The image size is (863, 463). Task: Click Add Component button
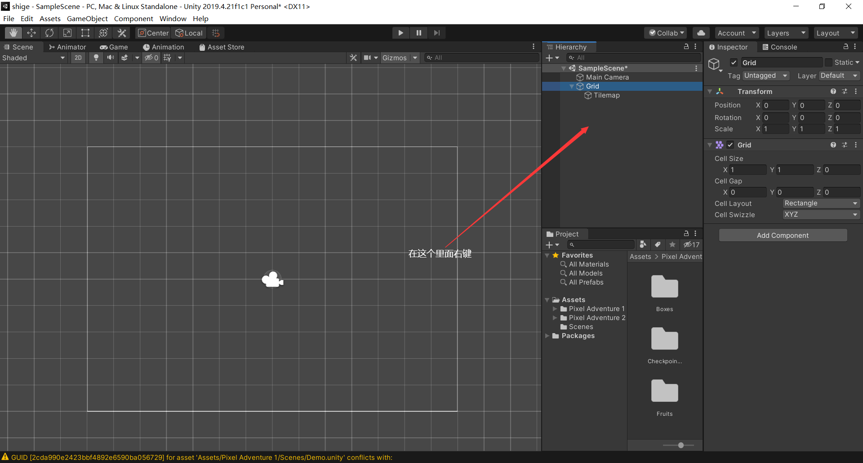783,235
